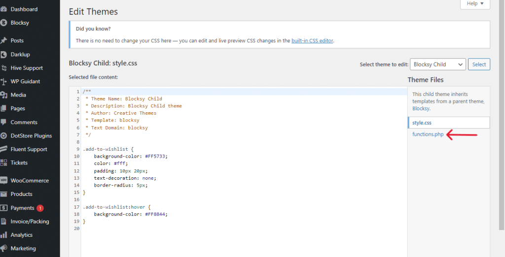This screenshot has height=257, width=505.
Task: Open functions.php in Theme Files
Action: (x=428, y=134)
